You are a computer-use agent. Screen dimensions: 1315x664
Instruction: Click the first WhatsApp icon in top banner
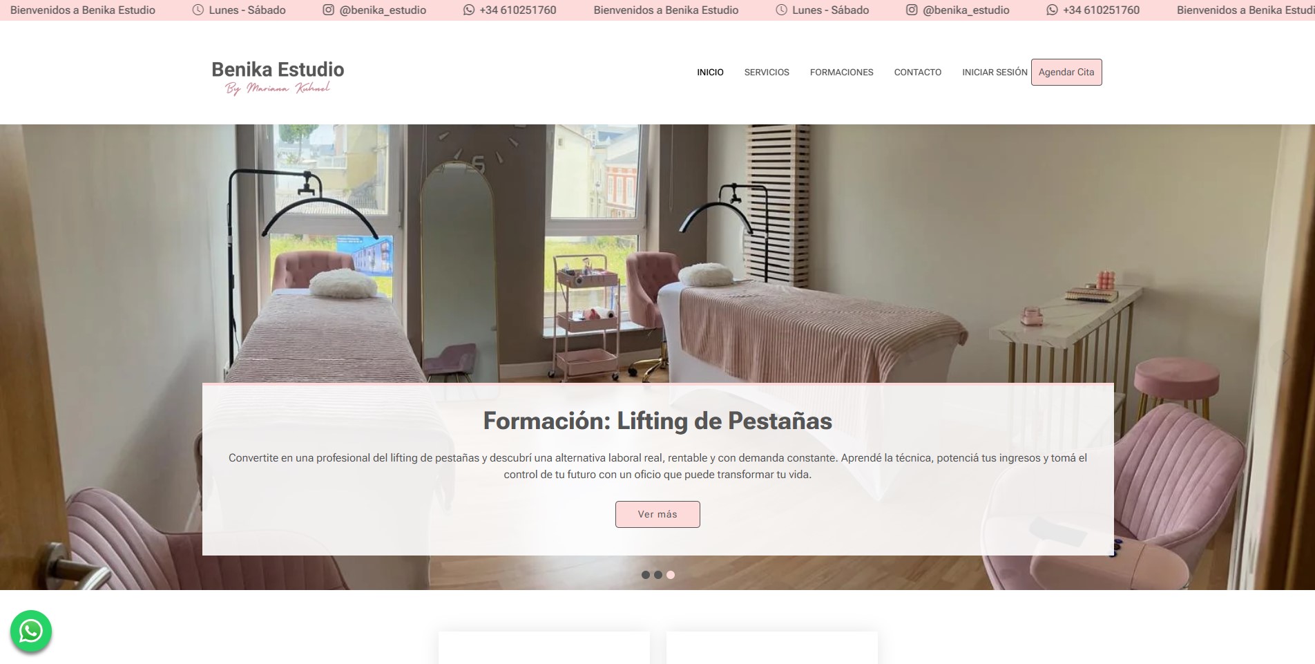tap(469, 10)
